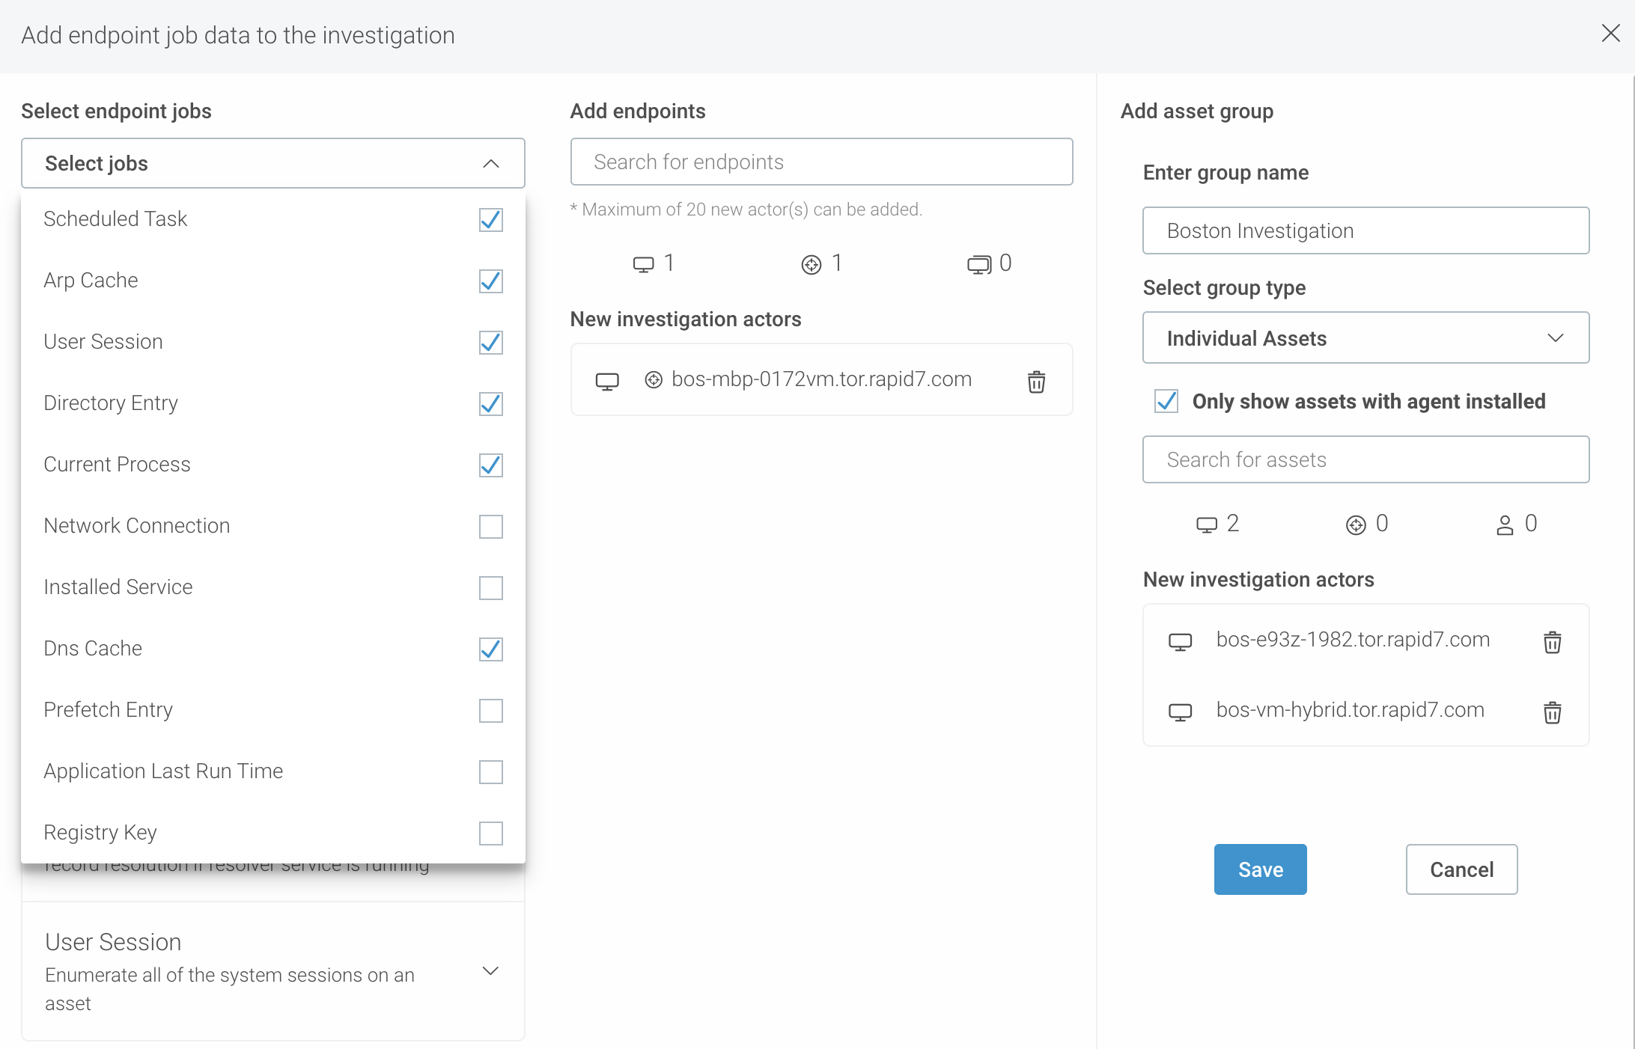Check the Registry Key job checkbox
1635x1049 pixels.
coord(490,834)
